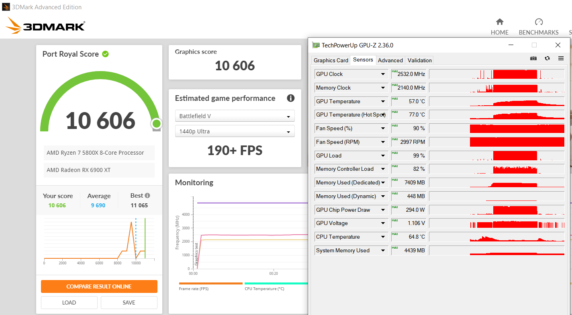Image resolution: width=572 pixels, height=315 pixels.
Task: Open the Battlefield V game dropdown
Action: click(235, 116)
